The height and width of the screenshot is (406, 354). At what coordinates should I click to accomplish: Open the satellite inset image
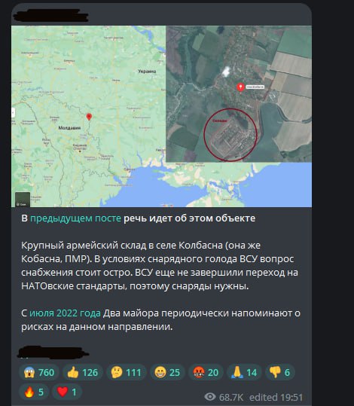point(239,93)
